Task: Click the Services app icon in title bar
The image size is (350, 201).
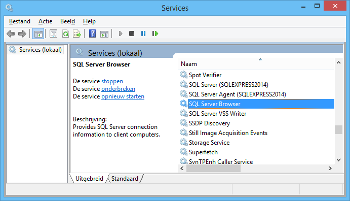Action: pos(10,8)
